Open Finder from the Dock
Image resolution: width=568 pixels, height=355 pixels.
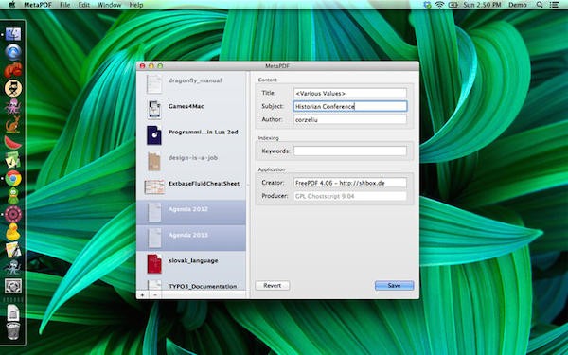(13, 34)
